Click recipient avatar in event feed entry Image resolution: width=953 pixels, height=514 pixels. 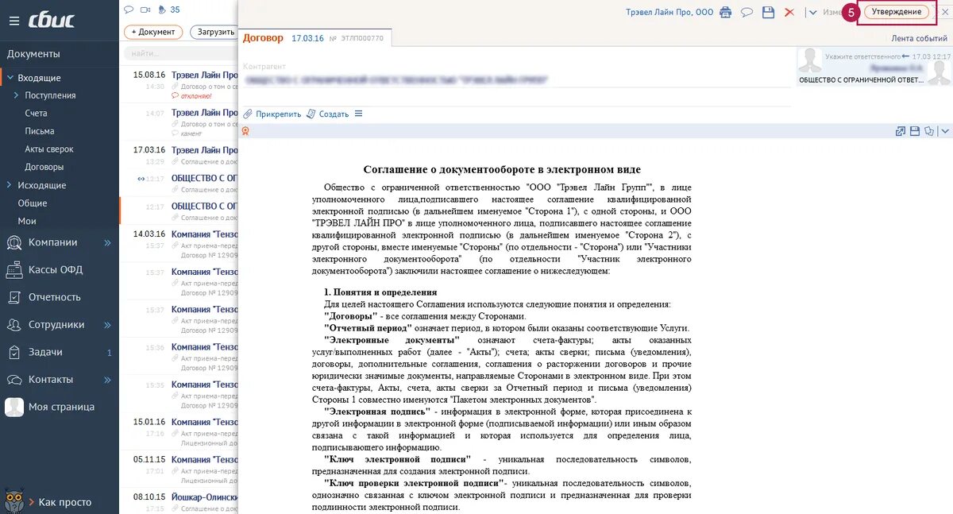click(939, 72)
